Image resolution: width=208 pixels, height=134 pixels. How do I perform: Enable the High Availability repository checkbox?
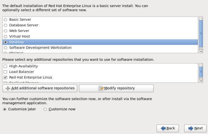click(x=5, y=66)
